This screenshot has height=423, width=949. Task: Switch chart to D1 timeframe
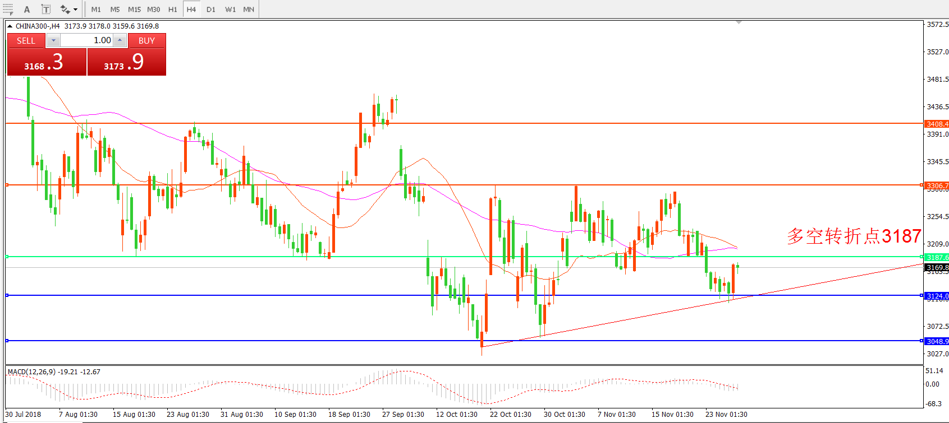pyautogui.click(x=210, y=9)
